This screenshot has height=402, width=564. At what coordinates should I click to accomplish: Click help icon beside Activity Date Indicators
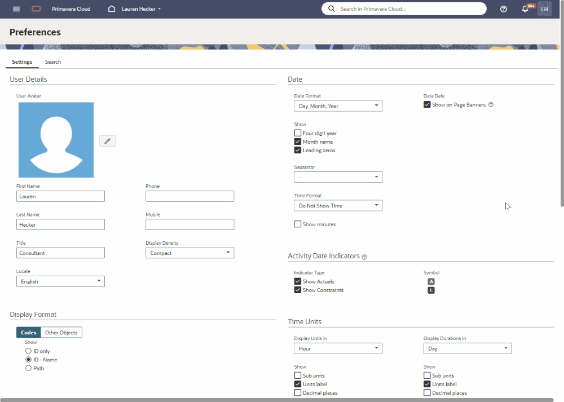pos(364,257)
